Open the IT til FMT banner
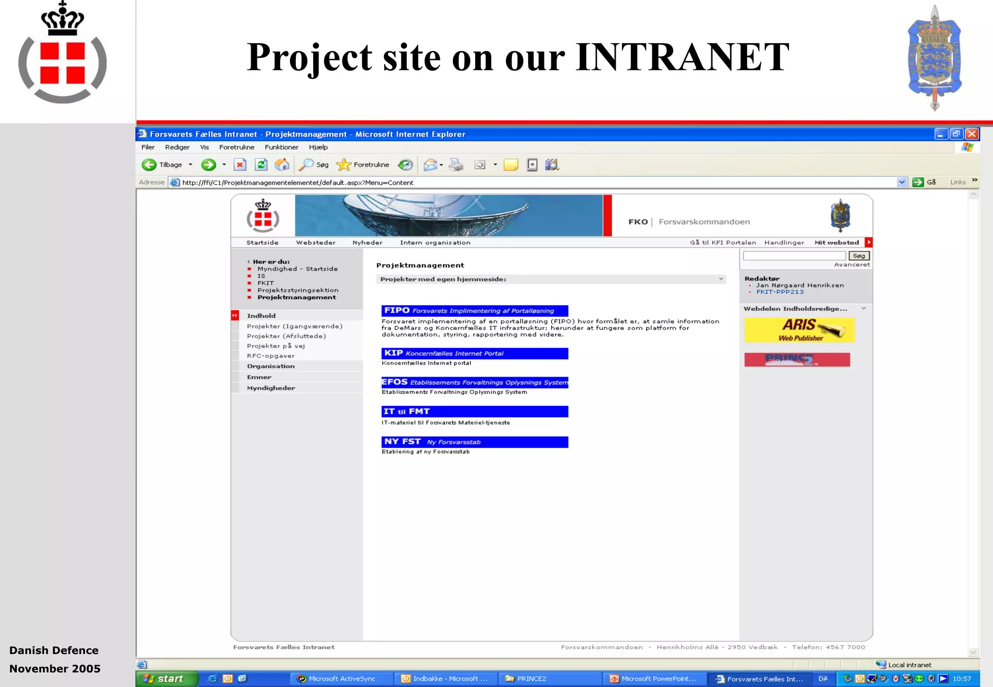 [x=475, y=411]
